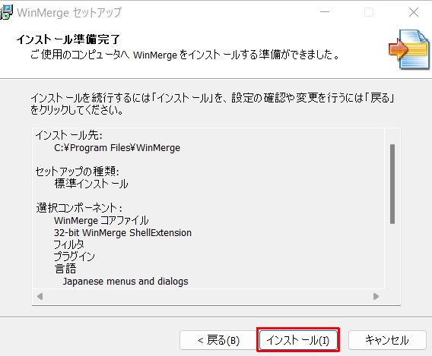Click the vertical scrollbar track below thumb
Viewport: 432px width, 356px height.
click(x=392, y=256)
